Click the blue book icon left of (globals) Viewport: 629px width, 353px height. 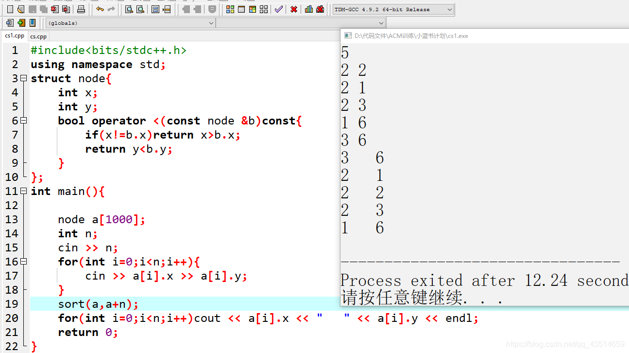[x=33, y=23]
